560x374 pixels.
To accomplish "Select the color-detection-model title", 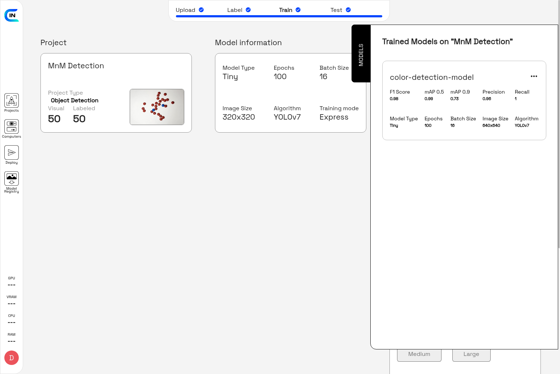I will 431,77.
